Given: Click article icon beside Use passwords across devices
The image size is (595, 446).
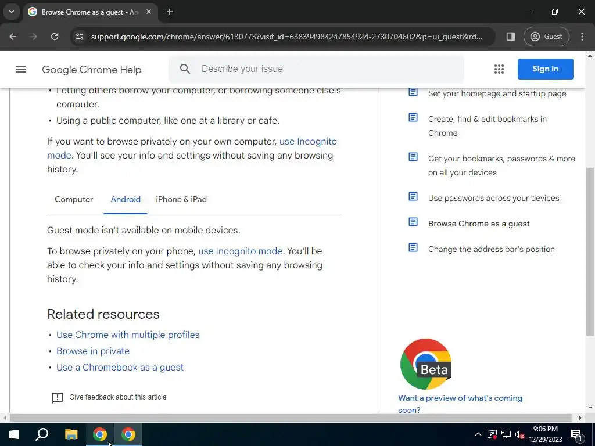Looking at the screenshot, I should pyautogui.click(x=413, y=196).
